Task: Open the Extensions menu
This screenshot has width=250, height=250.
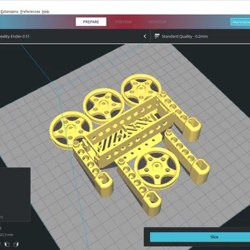Action: tap(9, 12)
